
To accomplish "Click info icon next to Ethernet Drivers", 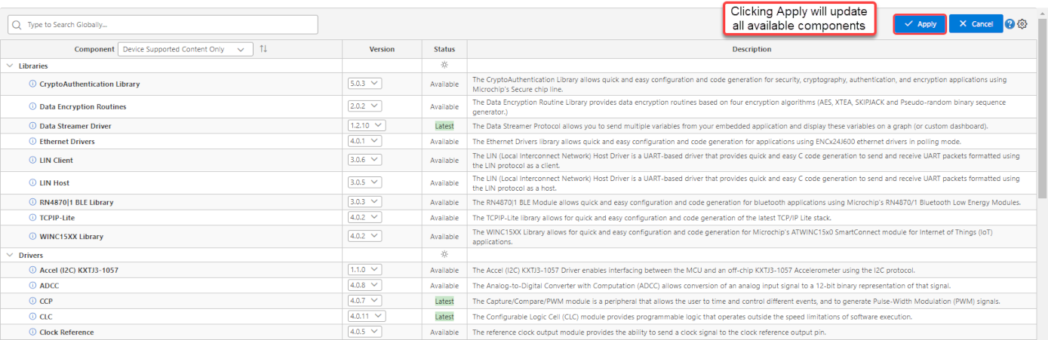I will point(32,141).
